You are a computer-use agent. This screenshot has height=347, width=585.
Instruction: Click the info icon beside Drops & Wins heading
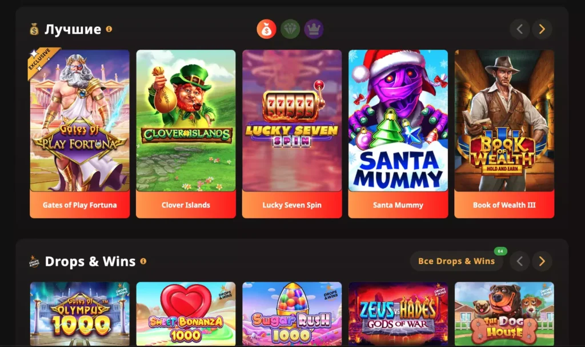pos(143,261)
